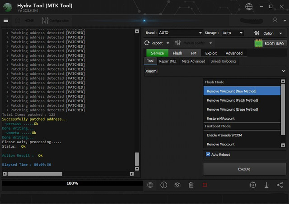
Task: Click the log panel scroll down arrow
Action: click(x=137, y=168)
